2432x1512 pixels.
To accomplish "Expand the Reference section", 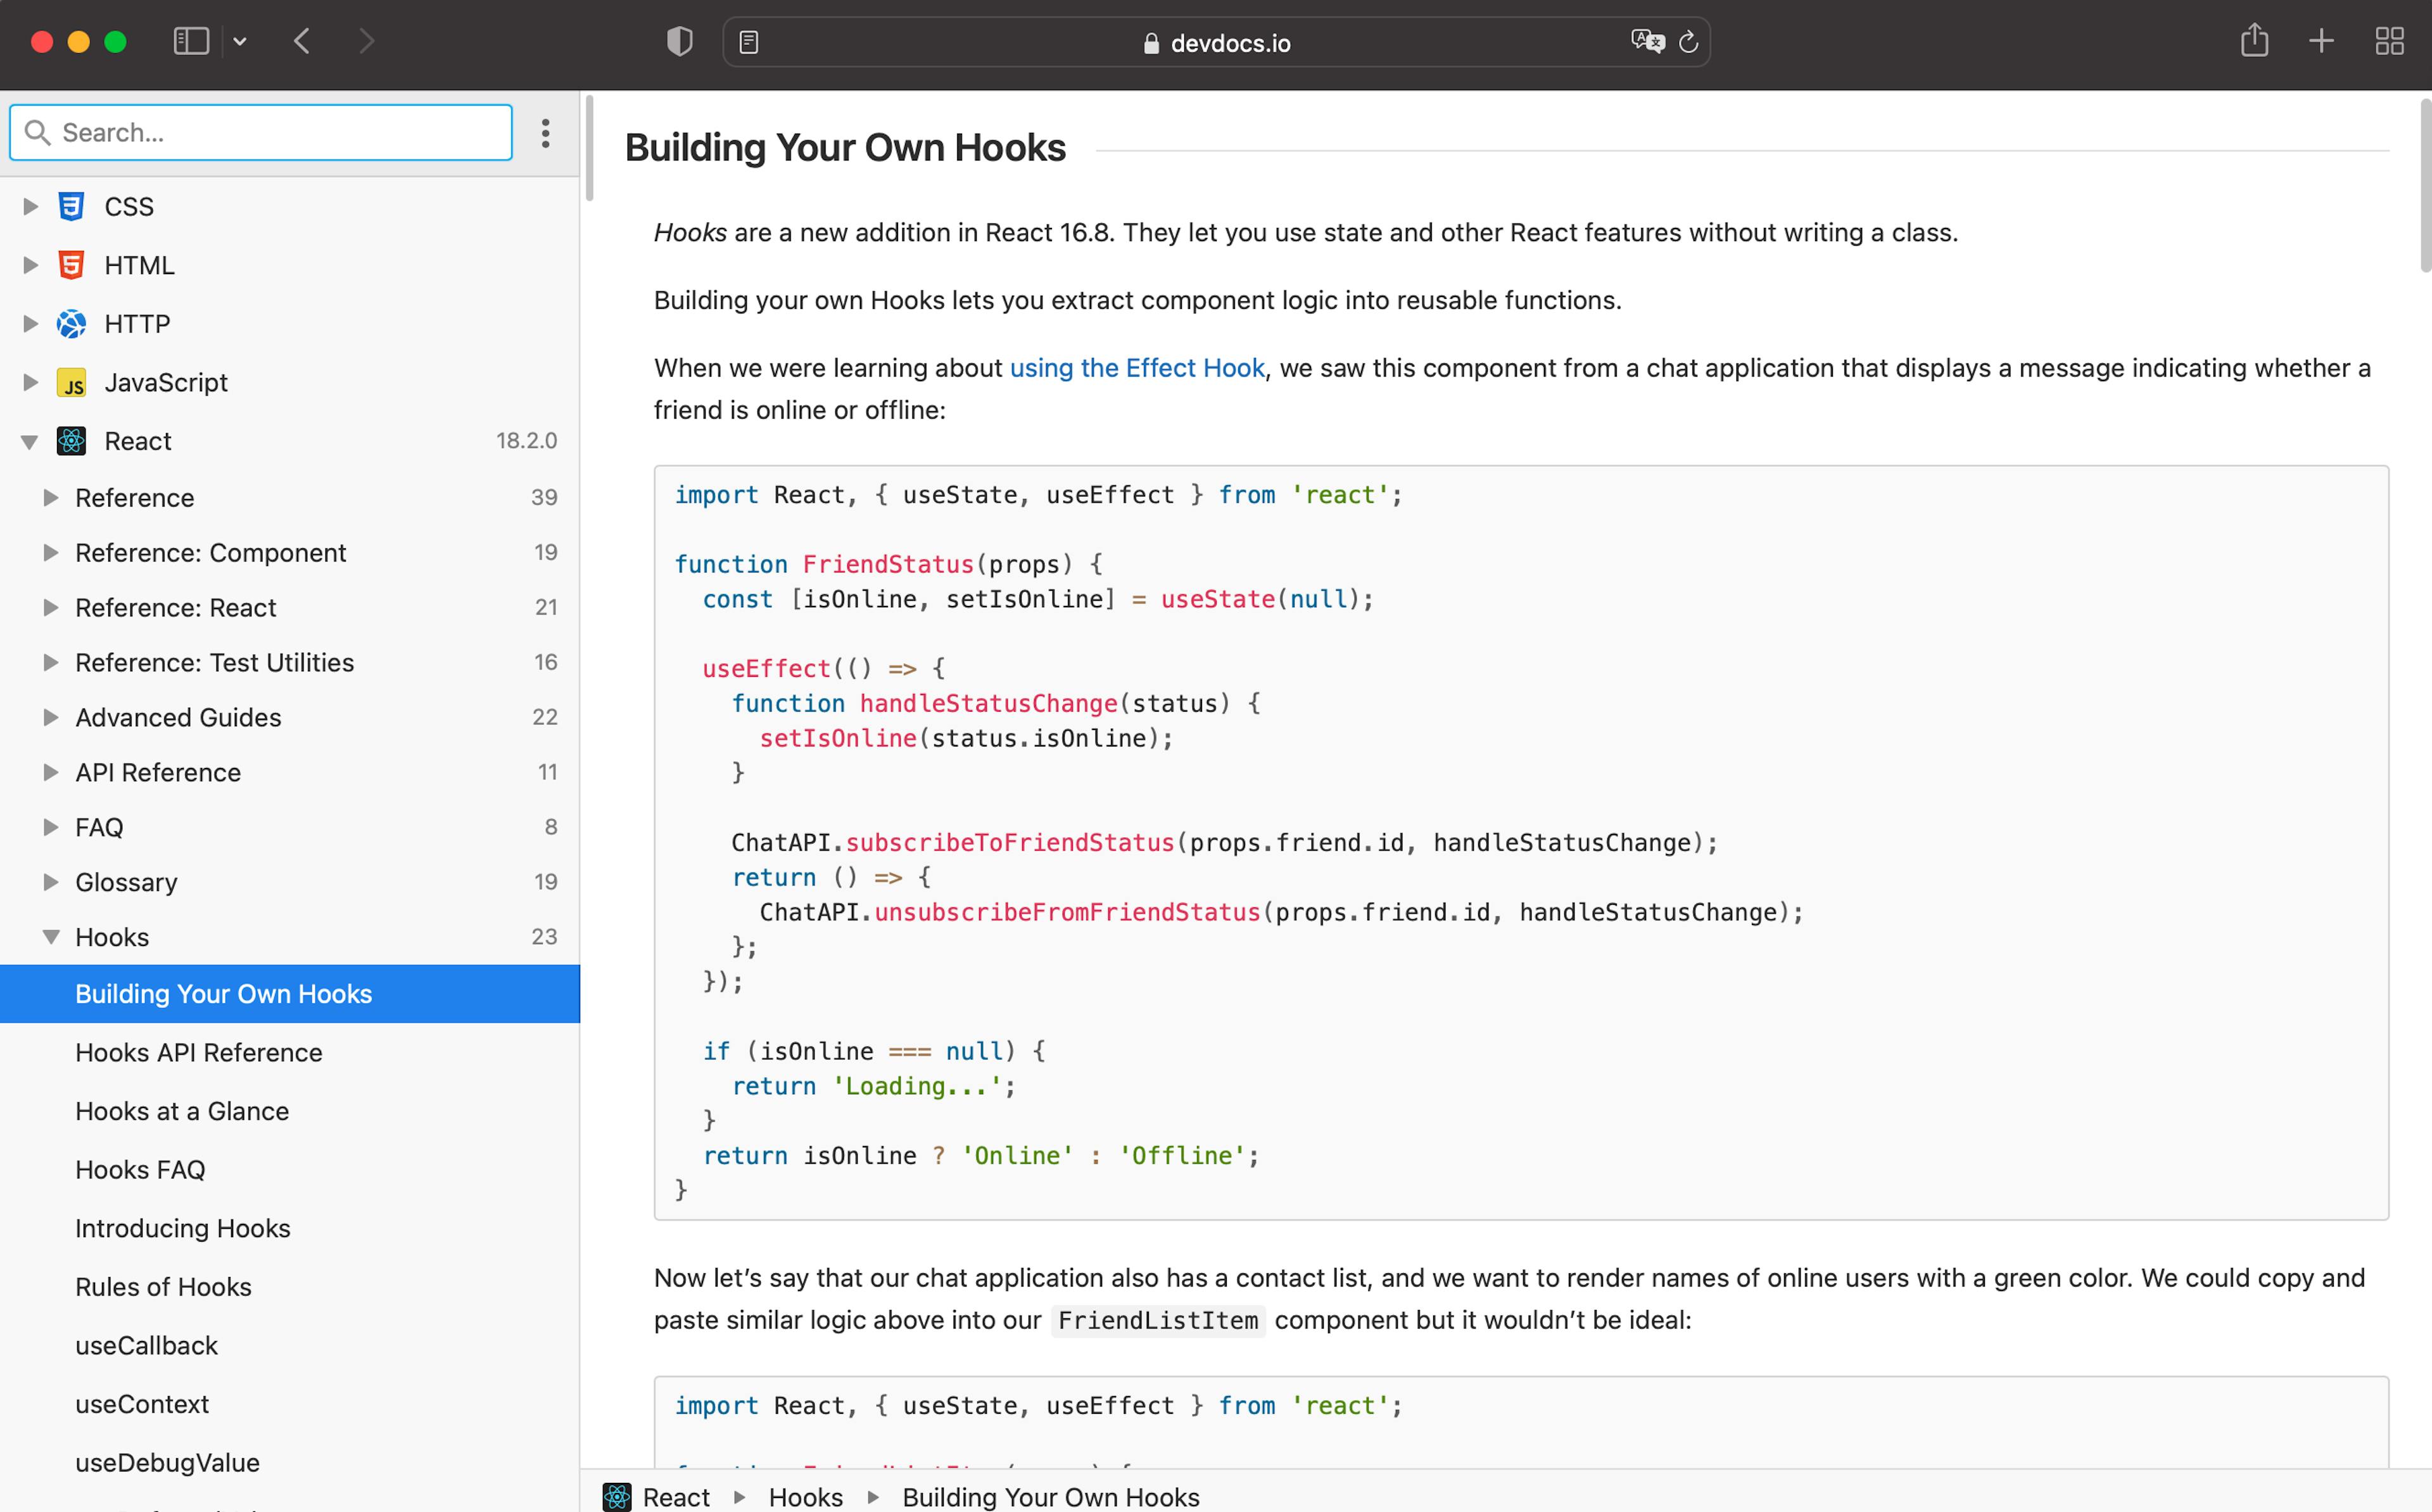I will click(x=50, y=497).
